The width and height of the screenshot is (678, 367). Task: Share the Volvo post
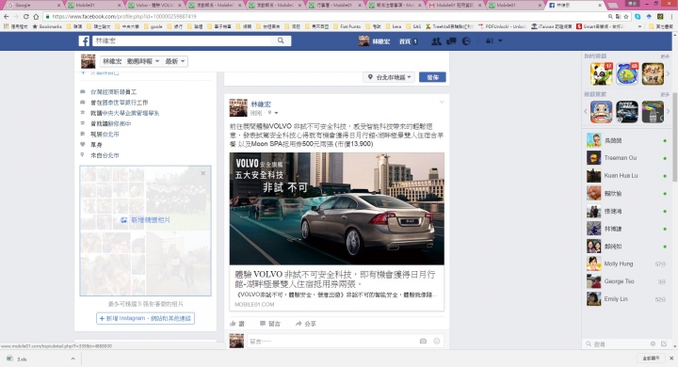[306, 324]
